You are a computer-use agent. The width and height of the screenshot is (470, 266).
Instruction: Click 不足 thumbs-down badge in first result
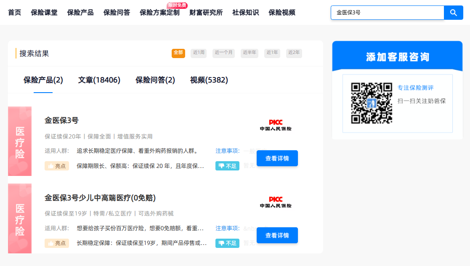[x=227, y=166]
